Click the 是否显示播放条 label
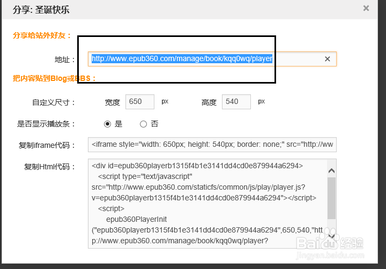This screenshot has width=386, height=269. (46, 124)
